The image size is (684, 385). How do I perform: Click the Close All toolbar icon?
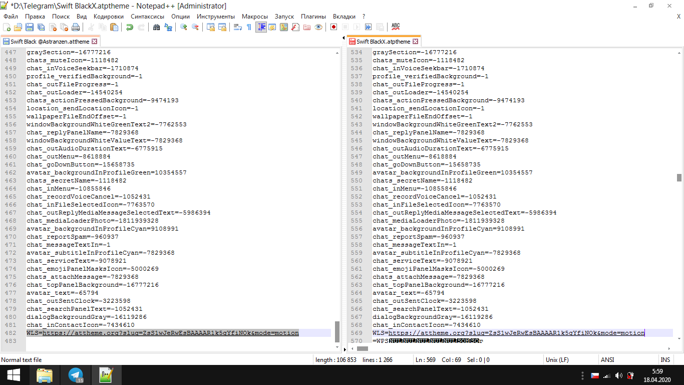(64, 27)
